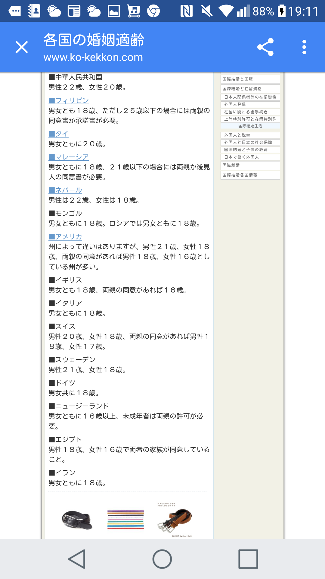
Task: Tap the ■ニュージーランド heading
Action: (79, 406)
